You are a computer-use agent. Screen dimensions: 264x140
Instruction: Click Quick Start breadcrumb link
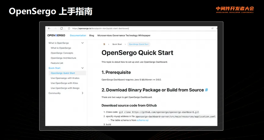117,44
